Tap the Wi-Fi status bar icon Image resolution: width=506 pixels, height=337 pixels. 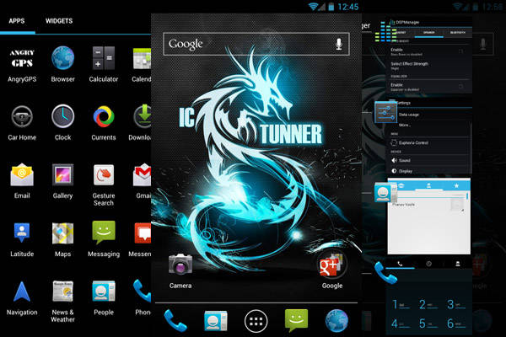313,7
